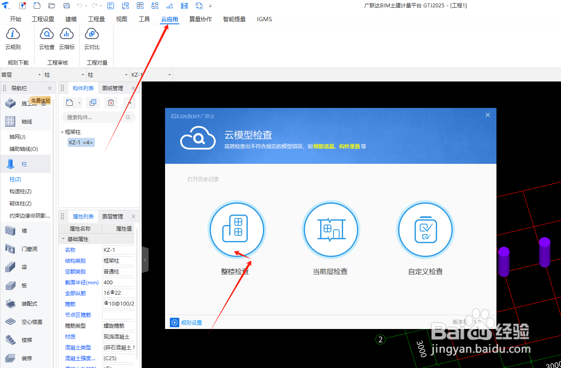The image size is (561, 368).
Task: Click the 打开历史记录 link
Action: point(203,179)
